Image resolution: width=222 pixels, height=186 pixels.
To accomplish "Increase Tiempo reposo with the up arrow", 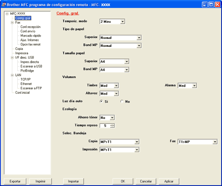I will 112,124.
